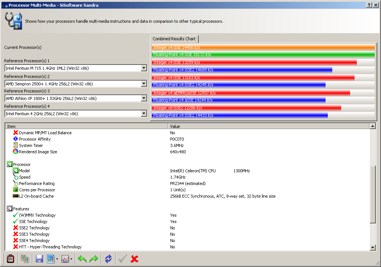This screenshot has width=381, height=267.
Task: Click the green check beside SSE Technology
Action: [x=16, y=221]
